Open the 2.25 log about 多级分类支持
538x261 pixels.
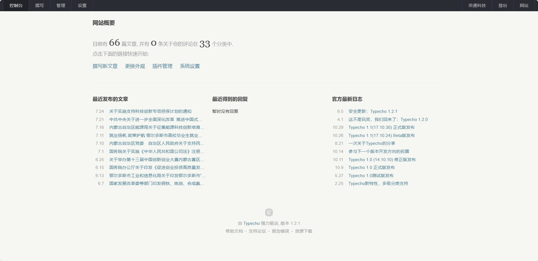point(378,184)
